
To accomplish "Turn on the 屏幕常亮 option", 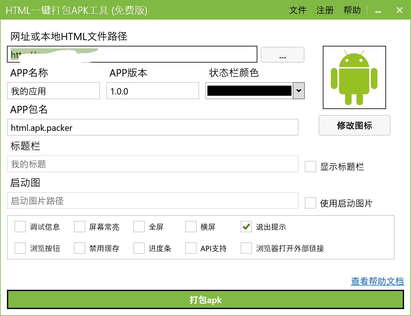I will (80, 227).
